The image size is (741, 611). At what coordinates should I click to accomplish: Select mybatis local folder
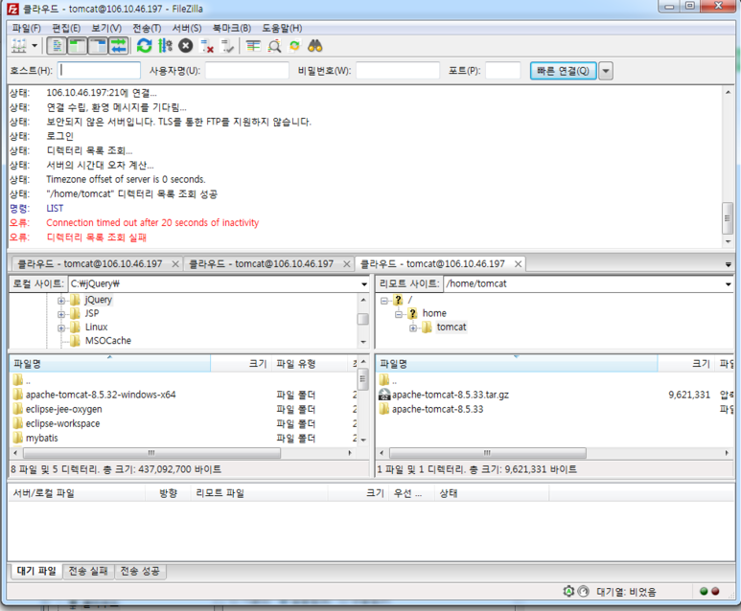click(x=41, y=439)
